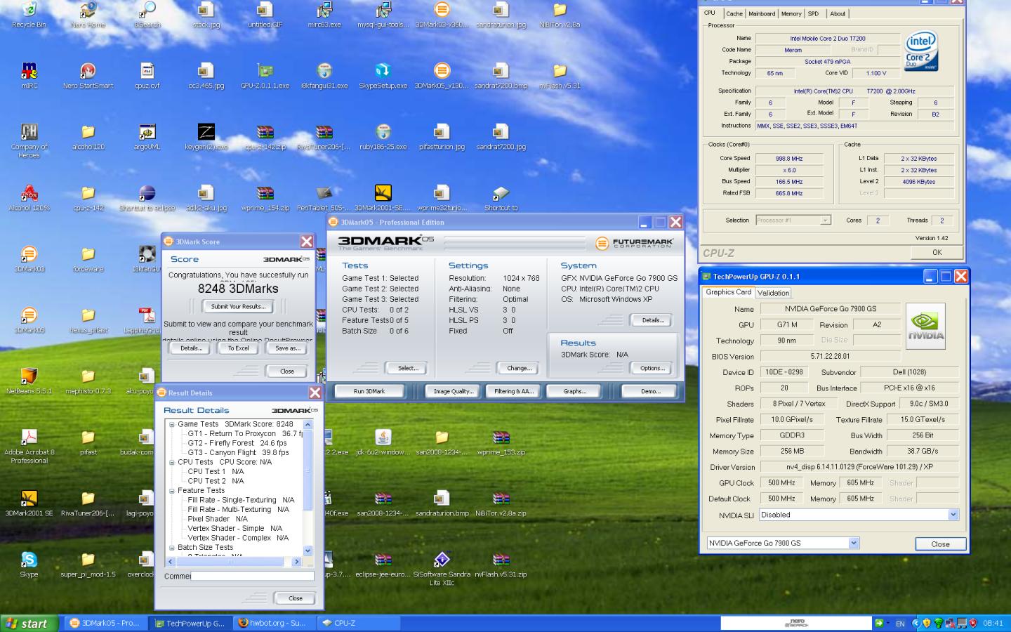Click the Run 3DMark button
Viewport: 1011px width, 632px height.
coord(369,391)
